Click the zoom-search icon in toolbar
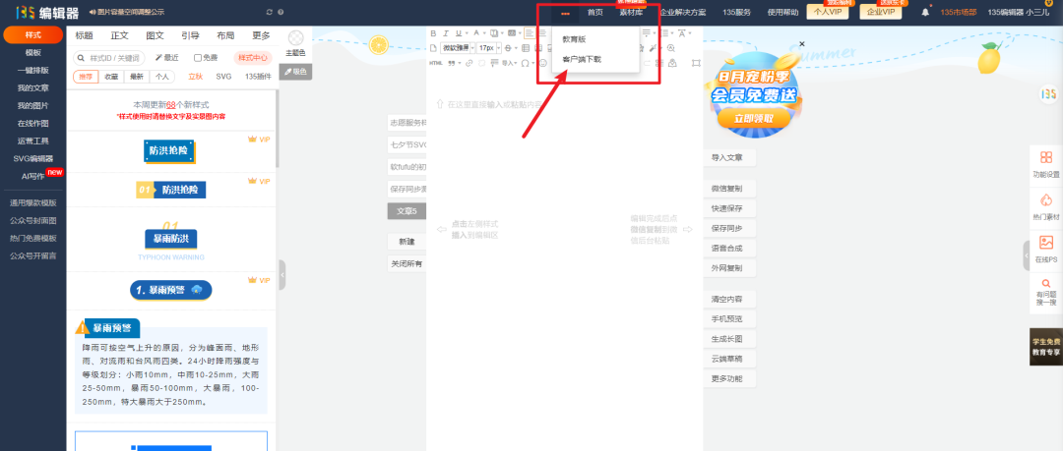Screen dimensions: 1063x451 670,48
